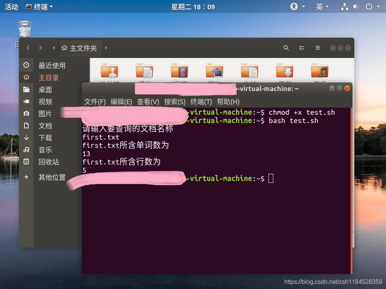This screenshot has height=289, width=386.
Task: Open the 终端(T) terminal menu
Action: [x=201, y=102]
